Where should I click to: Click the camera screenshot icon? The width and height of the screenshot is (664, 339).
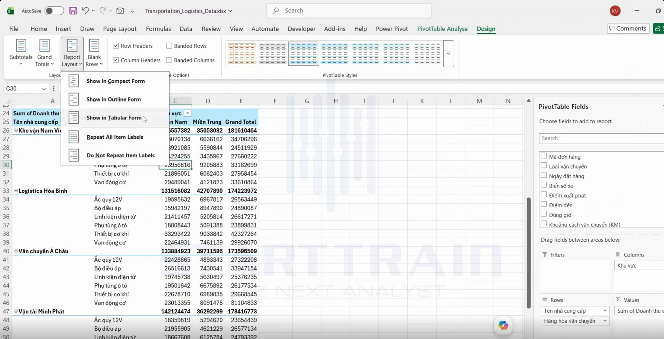coord(120,11)
